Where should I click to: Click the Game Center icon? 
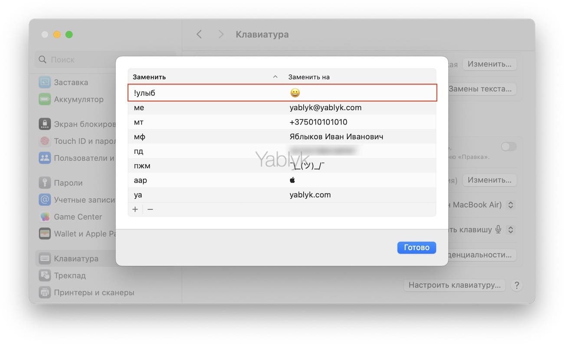point(45,216)
